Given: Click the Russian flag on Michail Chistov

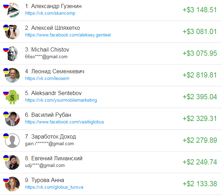Looking at the screenshot, I should tap(6, 49).
